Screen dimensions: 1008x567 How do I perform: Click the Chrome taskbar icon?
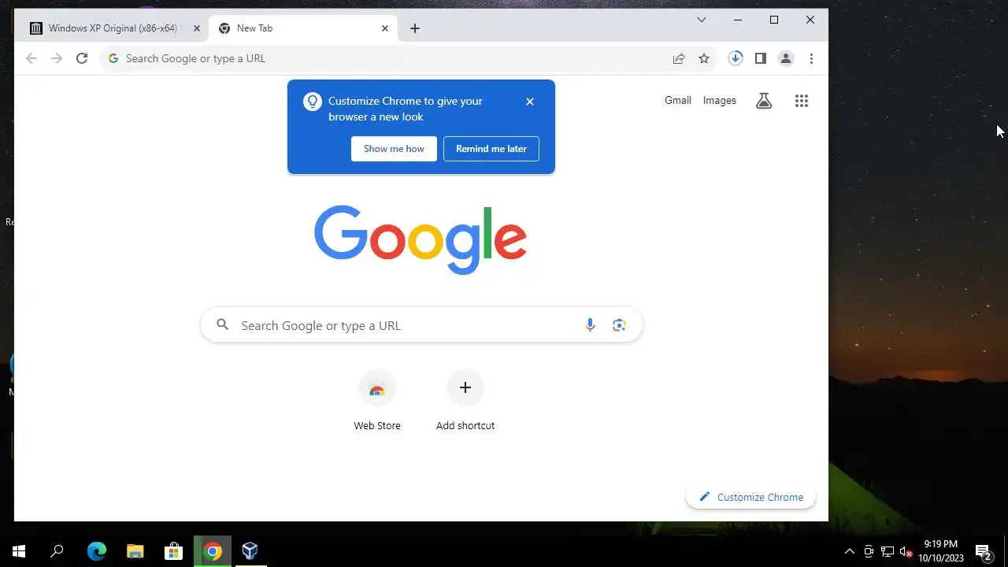[213, 551]
